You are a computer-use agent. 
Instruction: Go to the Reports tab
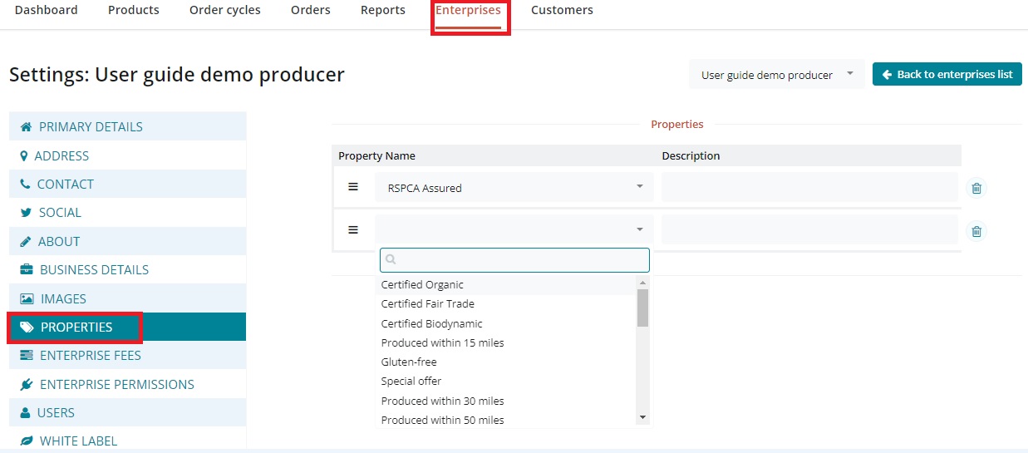click(382, 10)
